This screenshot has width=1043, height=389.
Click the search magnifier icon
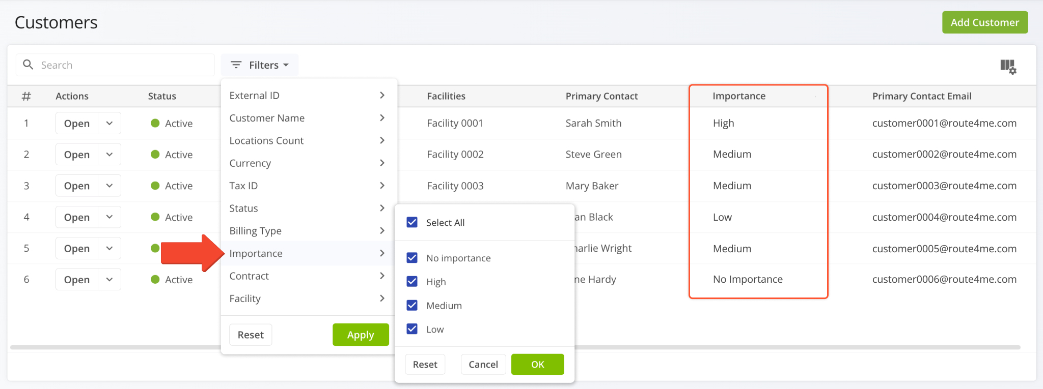pyautogui.click(x=29, y=65)
